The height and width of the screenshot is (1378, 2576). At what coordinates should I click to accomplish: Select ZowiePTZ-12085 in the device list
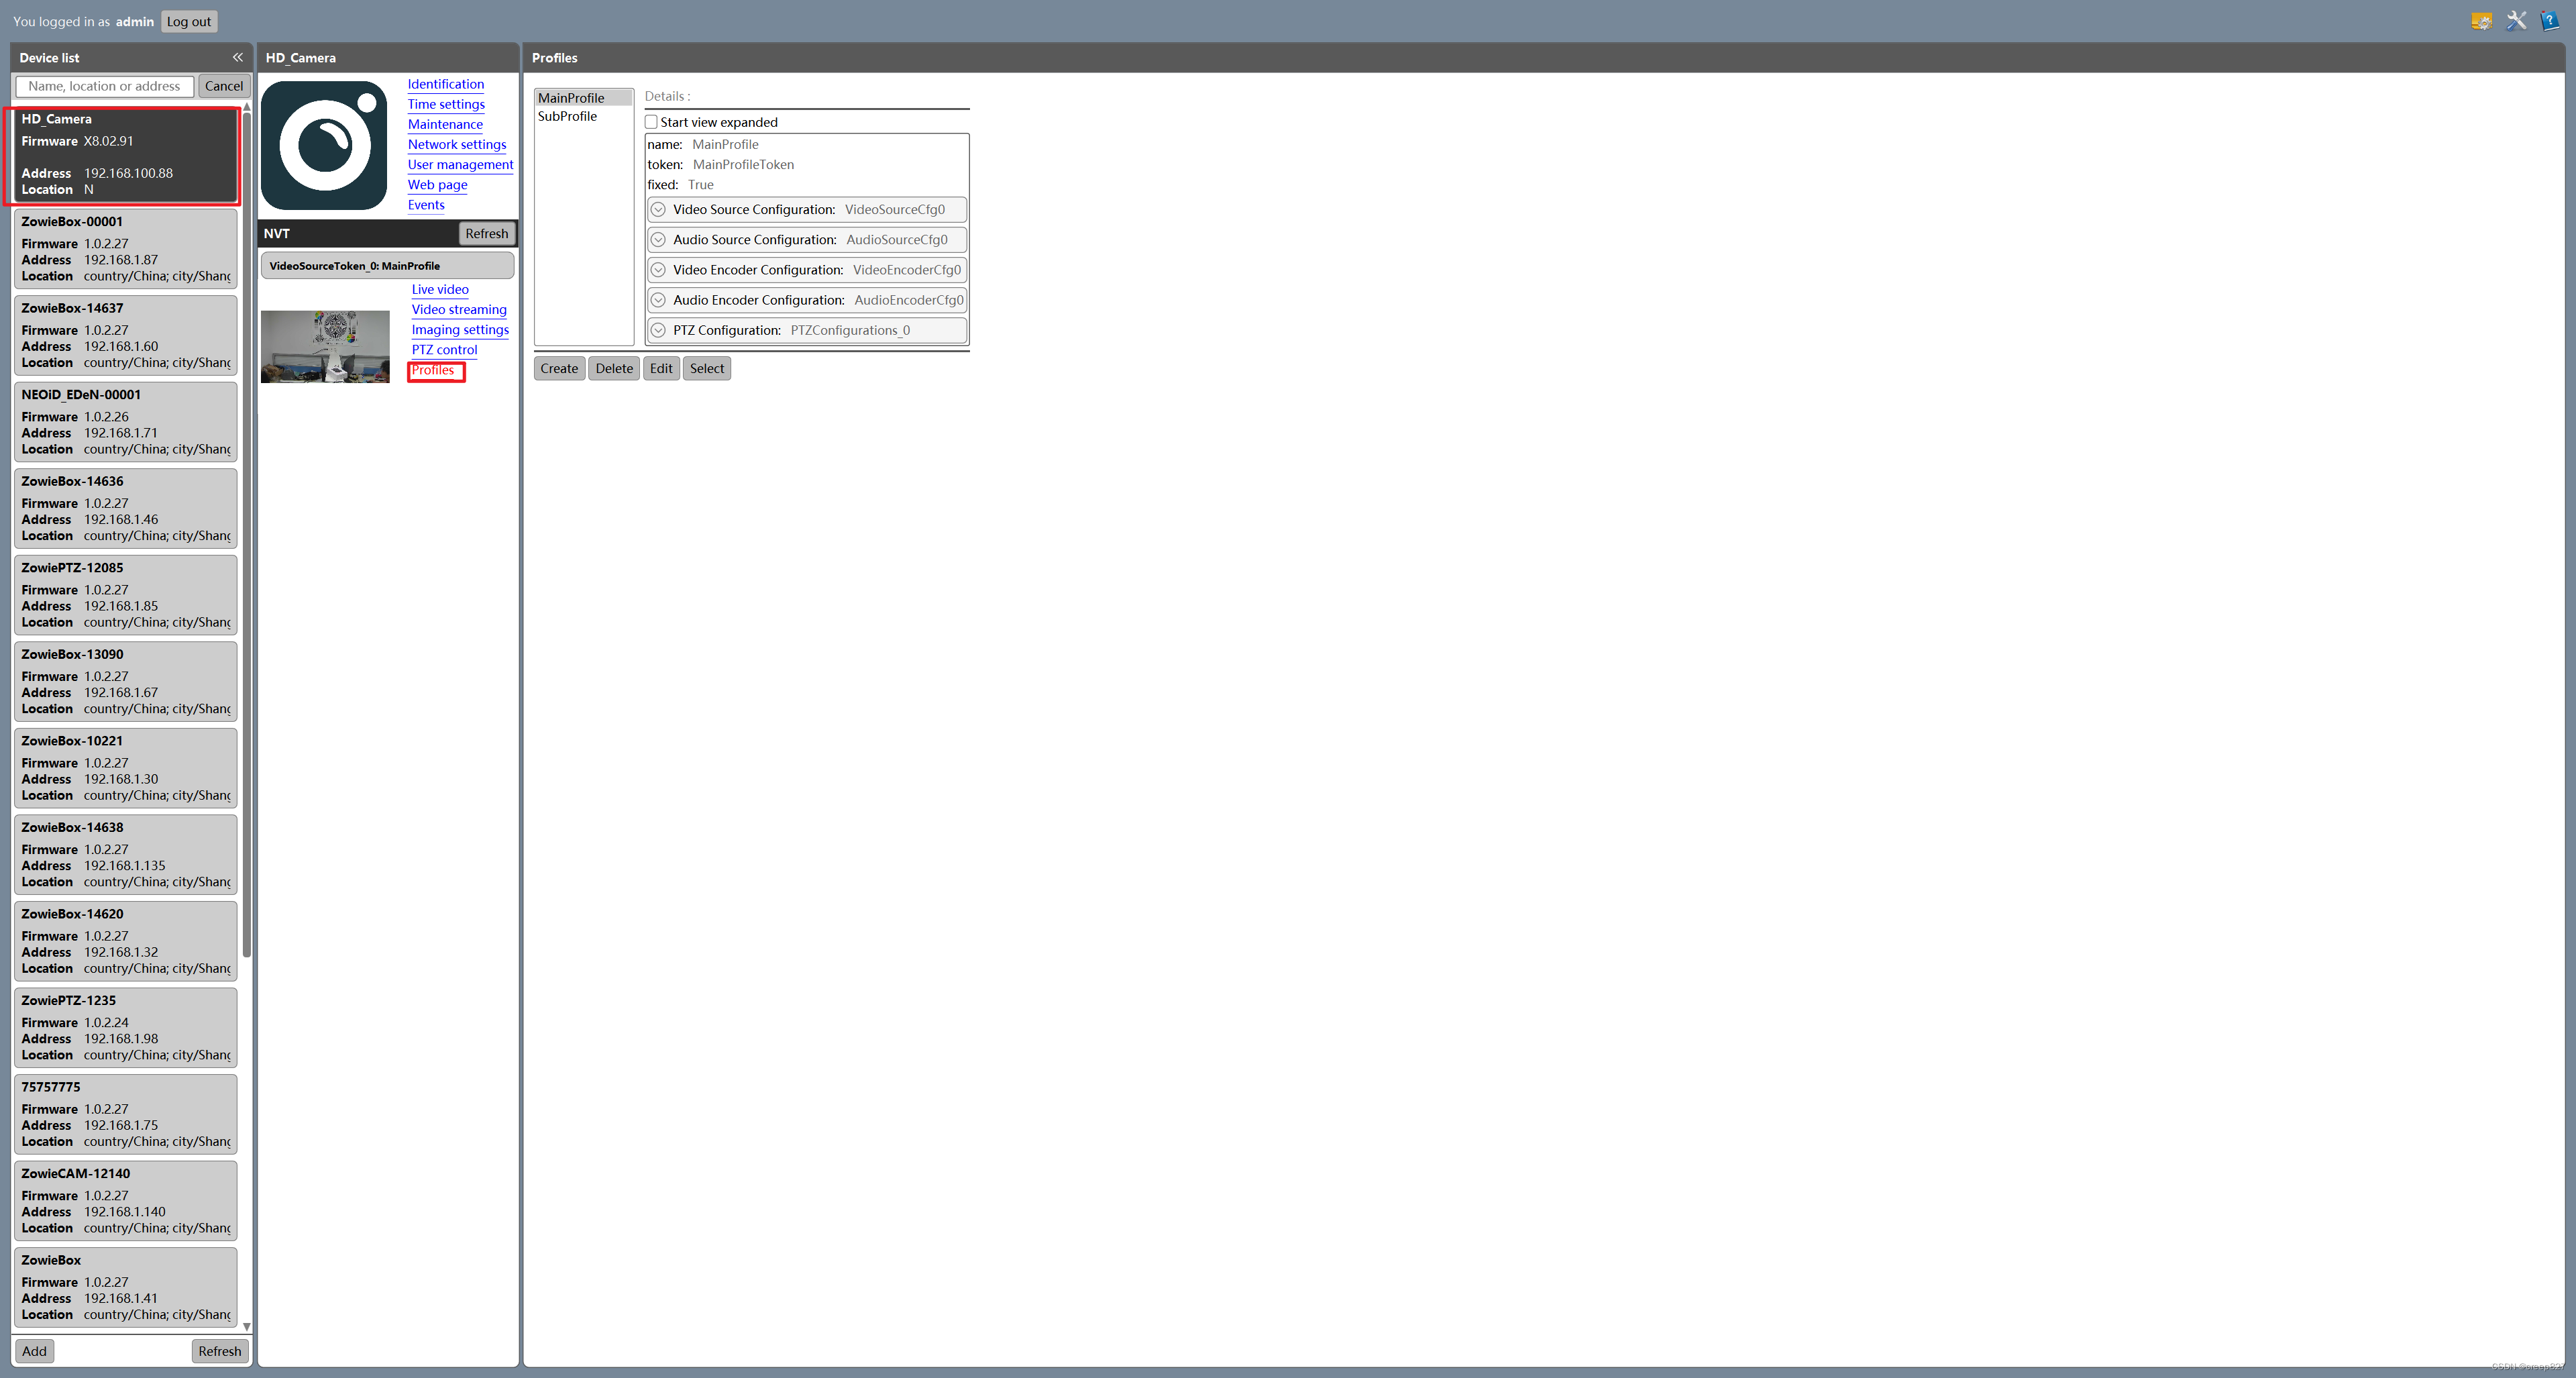[125, 594]
